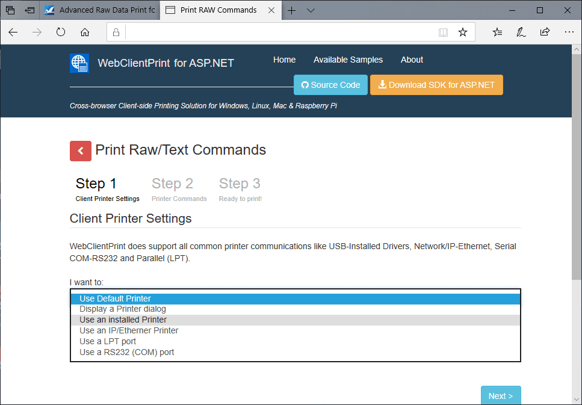Maximize the browser window

point(540,10)
